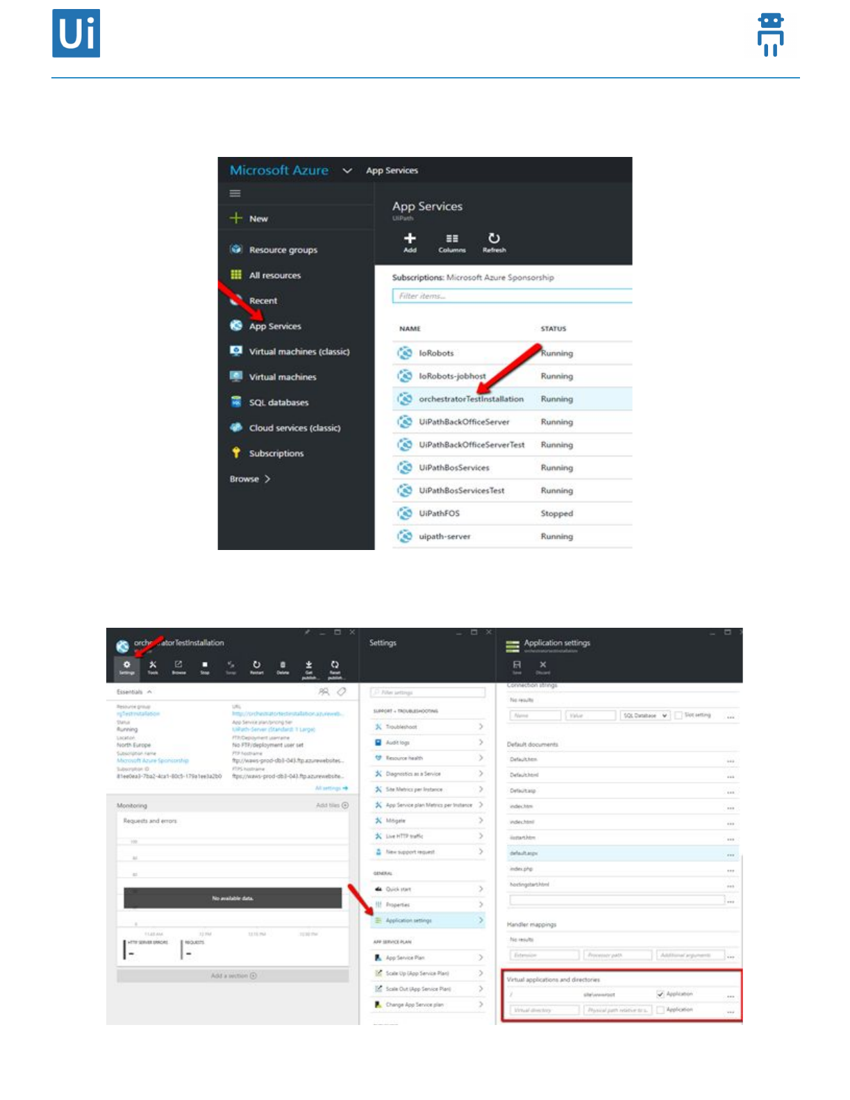Open the Quick start settings entry
Image resolution: width=850 pixels, height=1100 pixels.
[428, 889]
